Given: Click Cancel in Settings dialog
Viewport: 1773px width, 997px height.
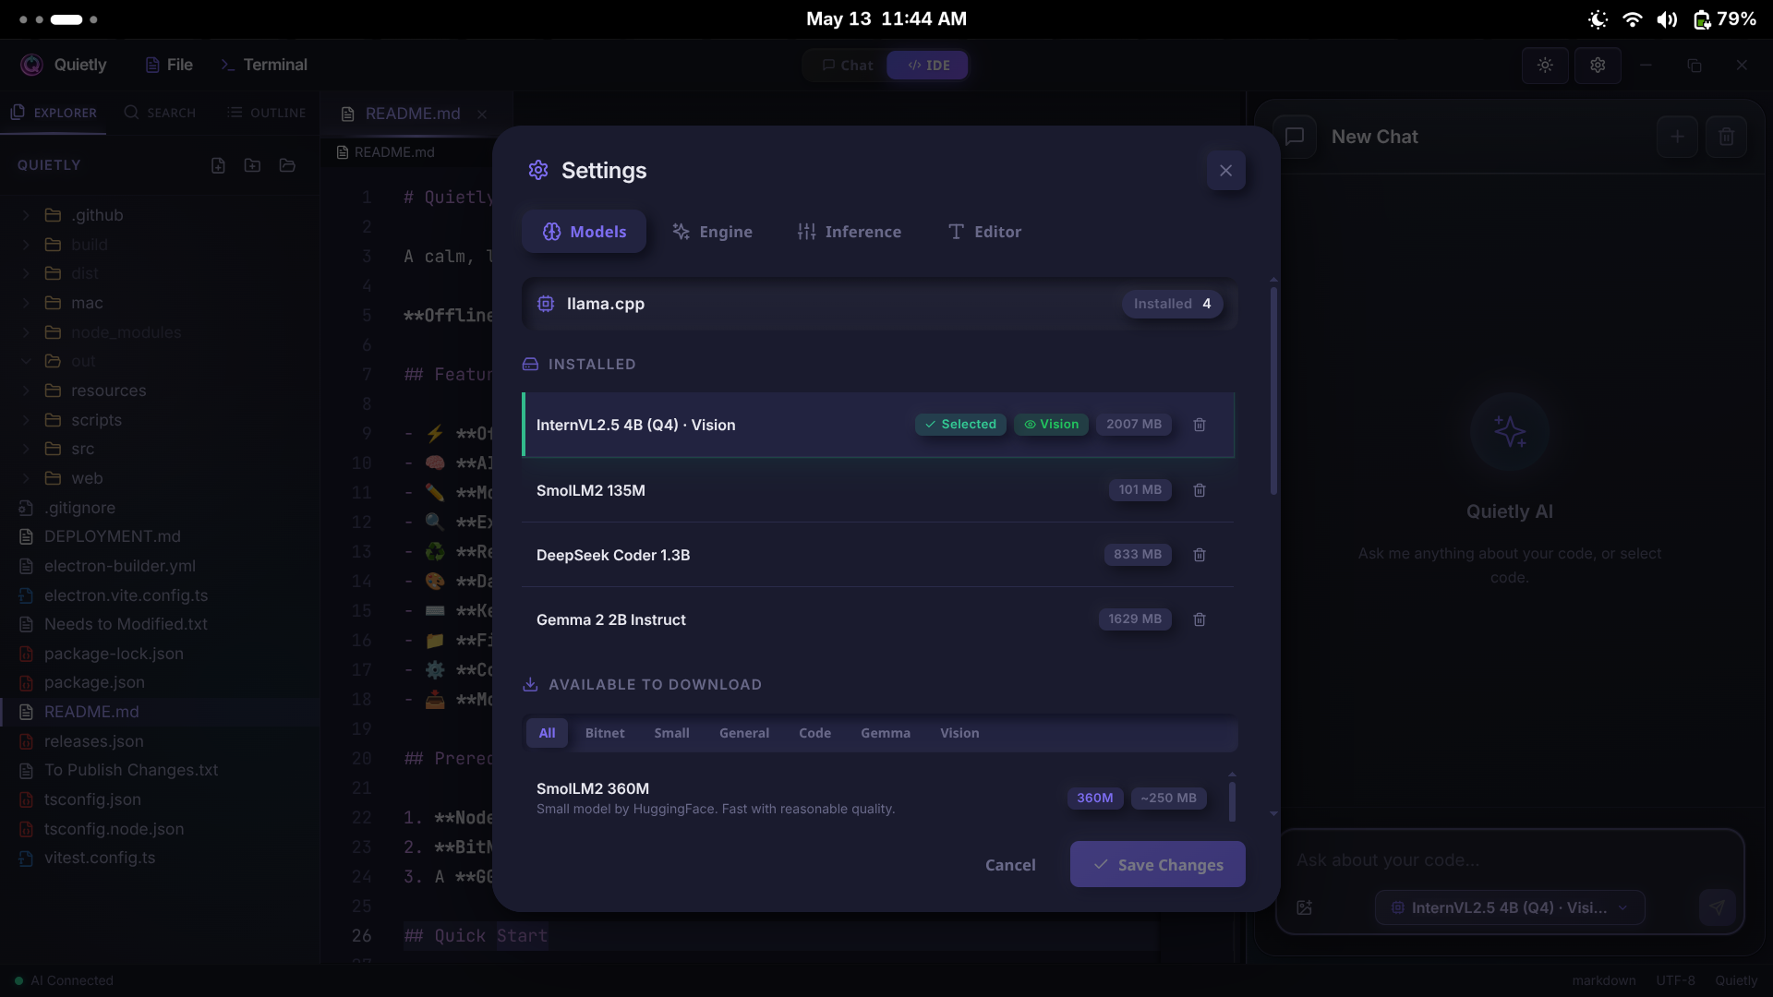Looking at the screenshot, I should (1010, 865).
